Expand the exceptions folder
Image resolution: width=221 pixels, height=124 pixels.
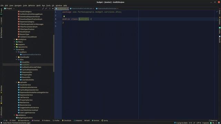pos(15,39)
